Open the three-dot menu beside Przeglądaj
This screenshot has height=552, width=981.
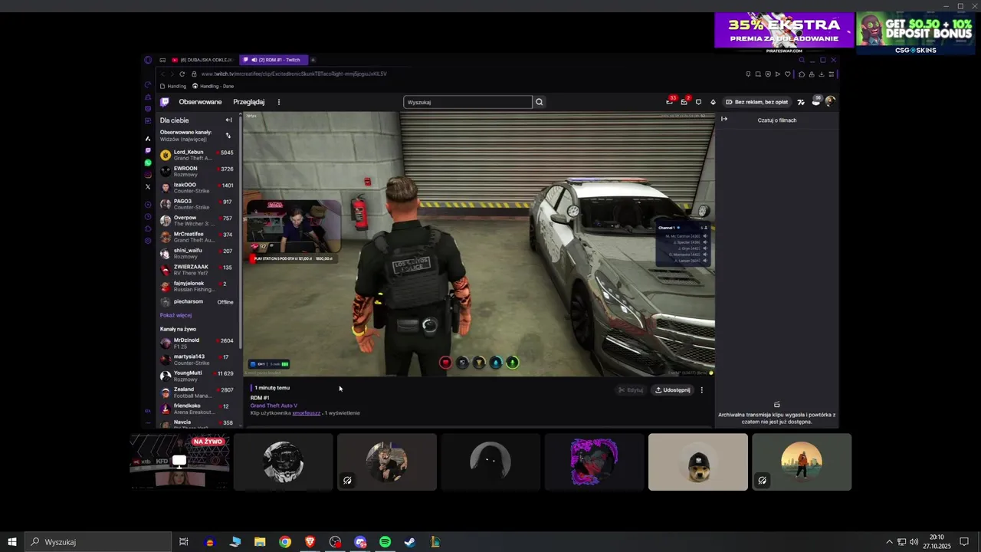click(x=279, y=102)
